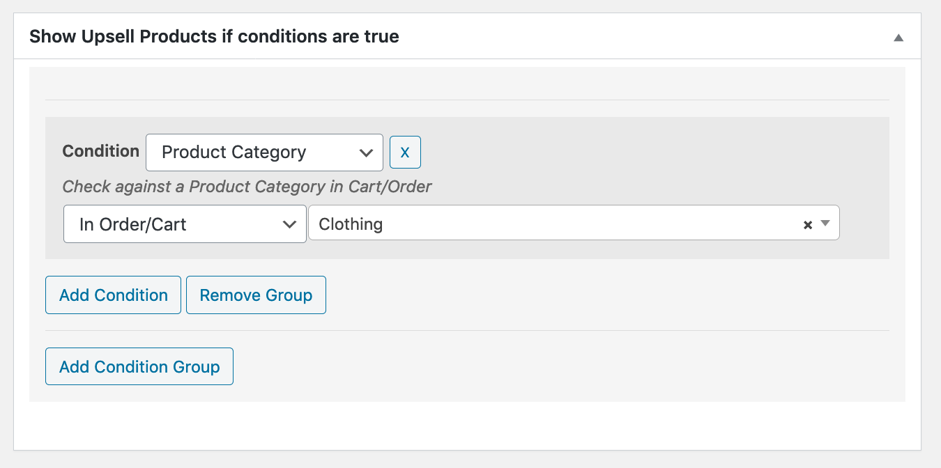Screen dimensions: 941x468
Task: Click the bold Condition label
Action: [101, 151]
